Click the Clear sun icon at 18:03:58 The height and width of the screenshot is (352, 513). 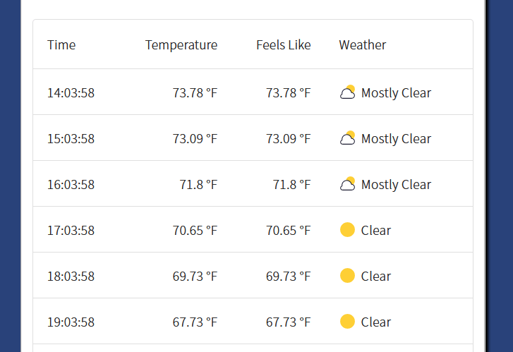pyautogui.click(x=347, y=275)
